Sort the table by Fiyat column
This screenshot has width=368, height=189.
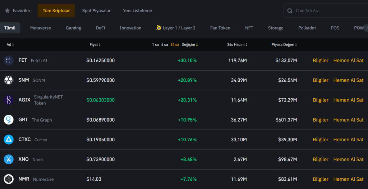[95, 44]
